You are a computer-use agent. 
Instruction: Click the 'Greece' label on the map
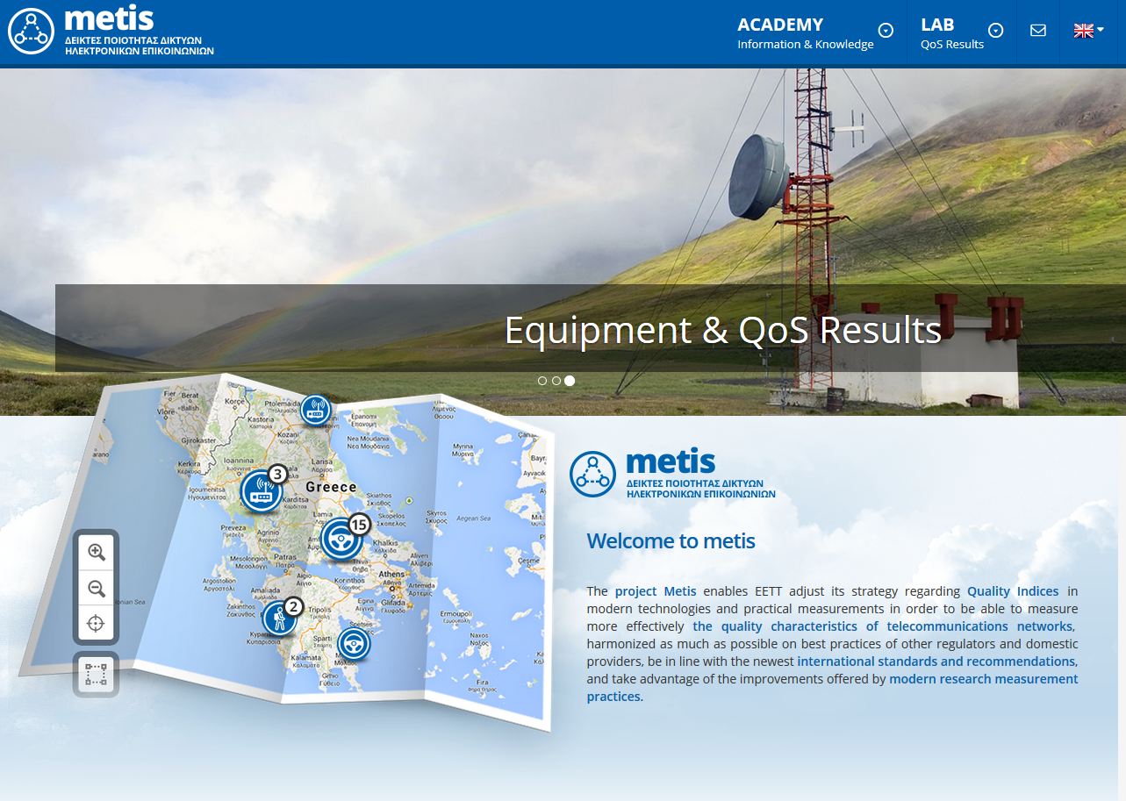[x=331, y=487]
